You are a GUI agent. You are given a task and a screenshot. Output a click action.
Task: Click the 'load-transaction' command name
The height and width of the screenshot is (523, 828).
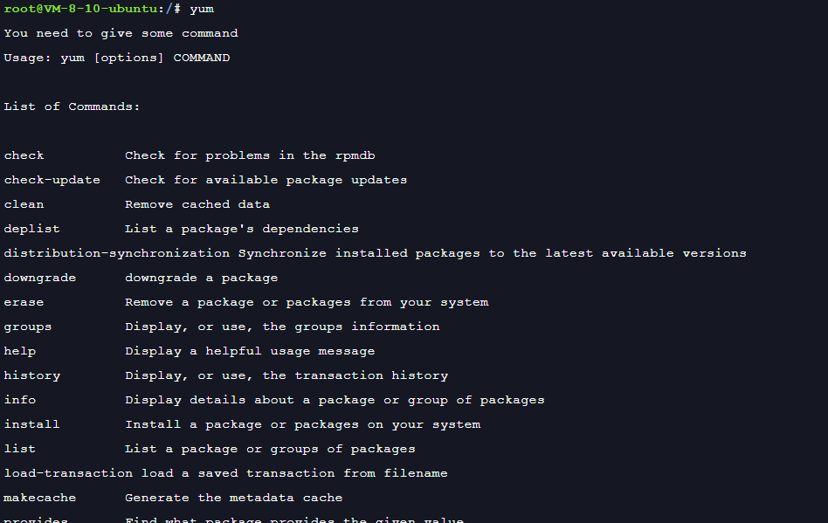68,473
